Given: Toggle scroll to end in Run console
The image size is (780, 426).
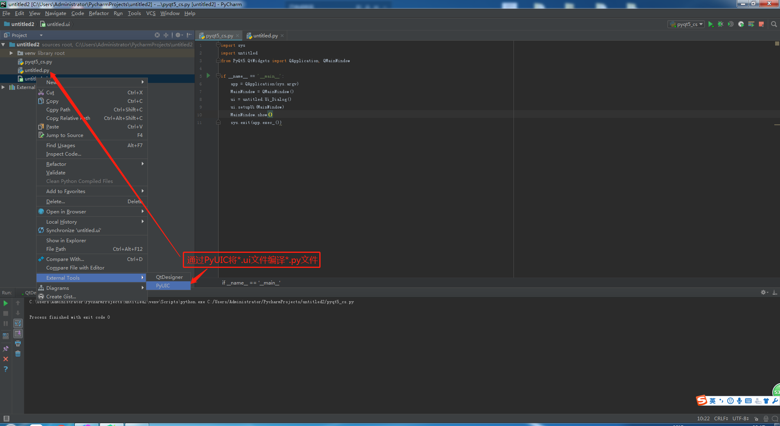Looking at the screenshot, I should pyautogui.click(x=18, y=334).
